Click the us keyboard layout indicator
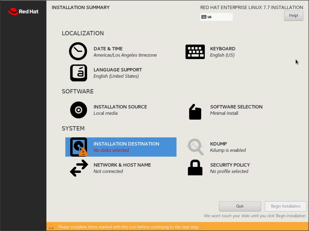 (x=216, y=17)
